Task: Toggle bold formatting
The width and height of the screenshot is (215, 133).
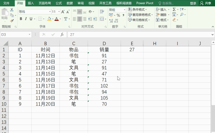Action: [21, 19]
